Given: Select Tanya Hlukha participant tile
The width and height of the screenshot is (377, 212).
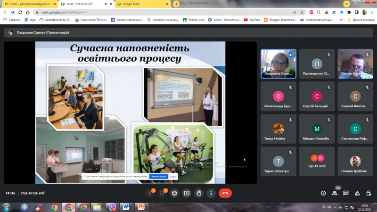Looking at the screenshot, I should coord(279,129).
